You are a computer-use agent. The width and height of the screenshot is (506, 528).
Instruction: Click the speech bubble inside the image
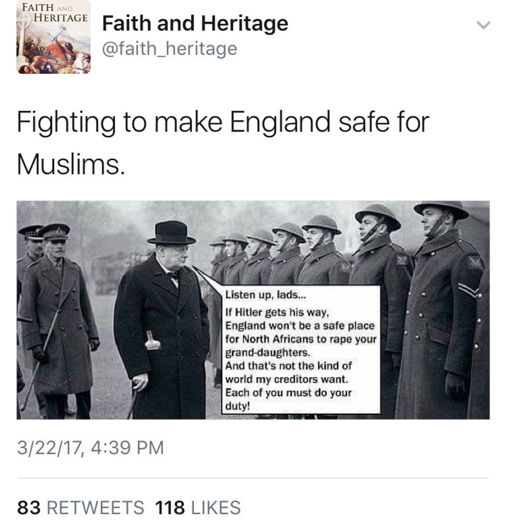(x=302, y=349)
